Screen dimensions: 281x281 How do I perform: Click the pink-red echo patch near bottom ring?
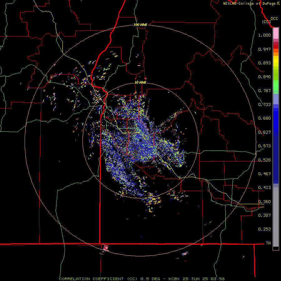tap(106, 248)
